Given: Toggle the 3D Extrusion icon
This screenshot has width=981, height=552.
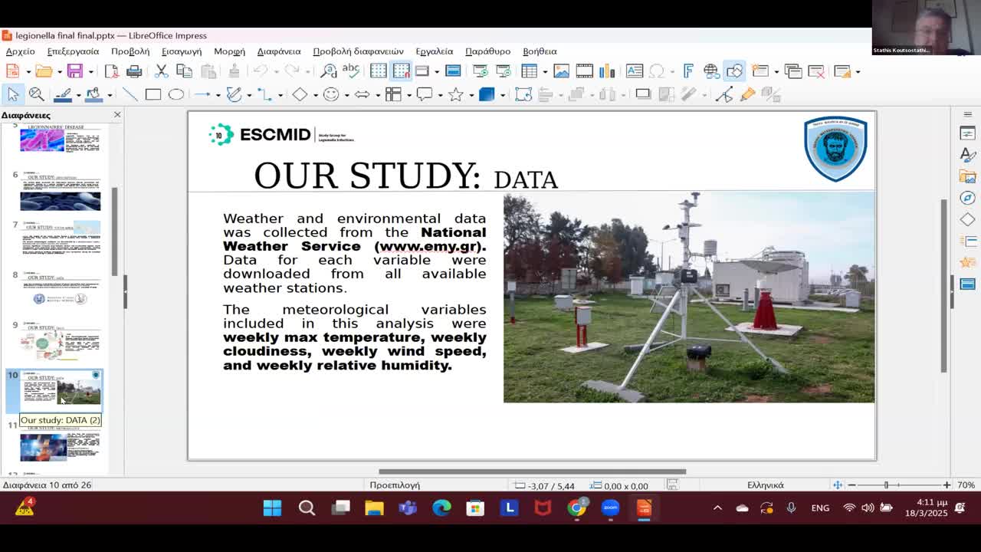Looking at the screenshot, I should click(x=770, y=94).
